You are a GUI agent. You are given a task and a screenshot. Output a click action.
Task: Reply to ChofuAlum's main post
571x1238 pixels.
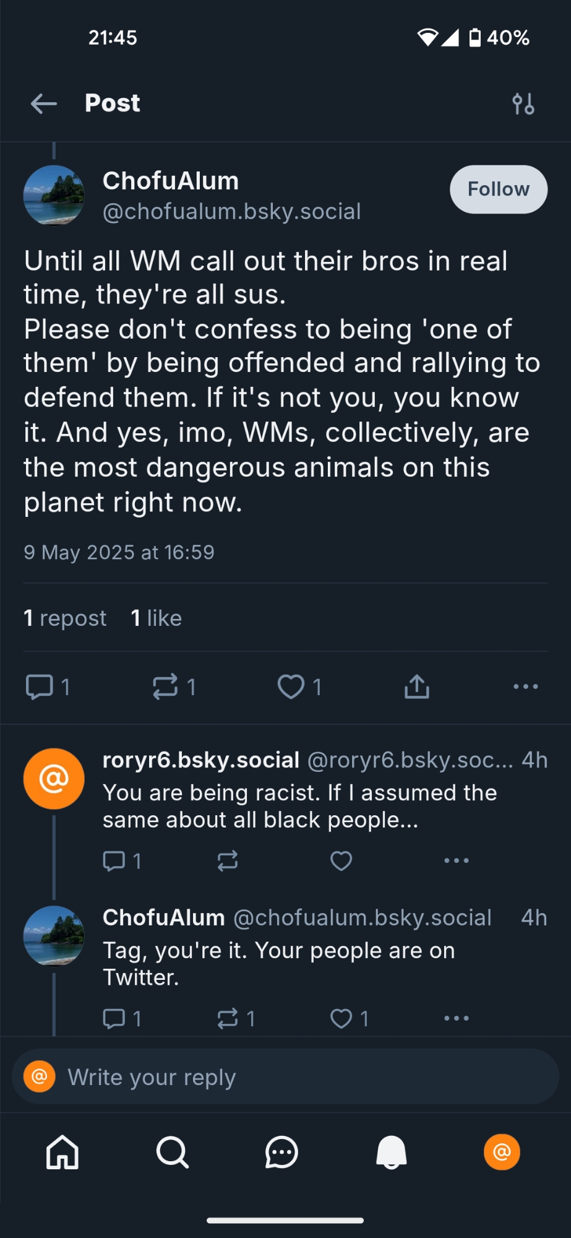pyautogui.click(x=40, y=686)
